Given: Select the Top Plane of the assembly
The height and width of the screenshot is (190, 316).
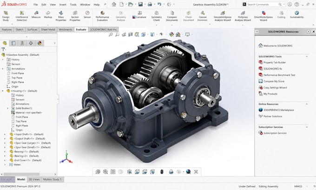Looking at the screenshot, I should tap(15, 78).
